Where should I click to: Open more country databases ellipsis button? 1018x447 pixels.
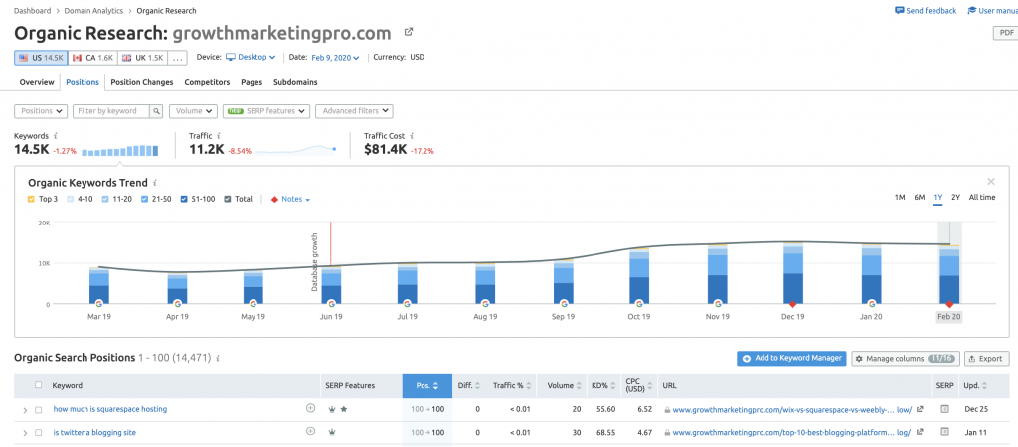178,57
